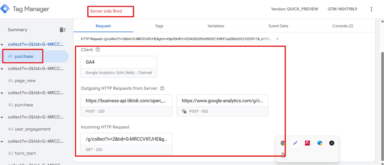Open the google-analytics.com outgoing request card

coord(223,105)
